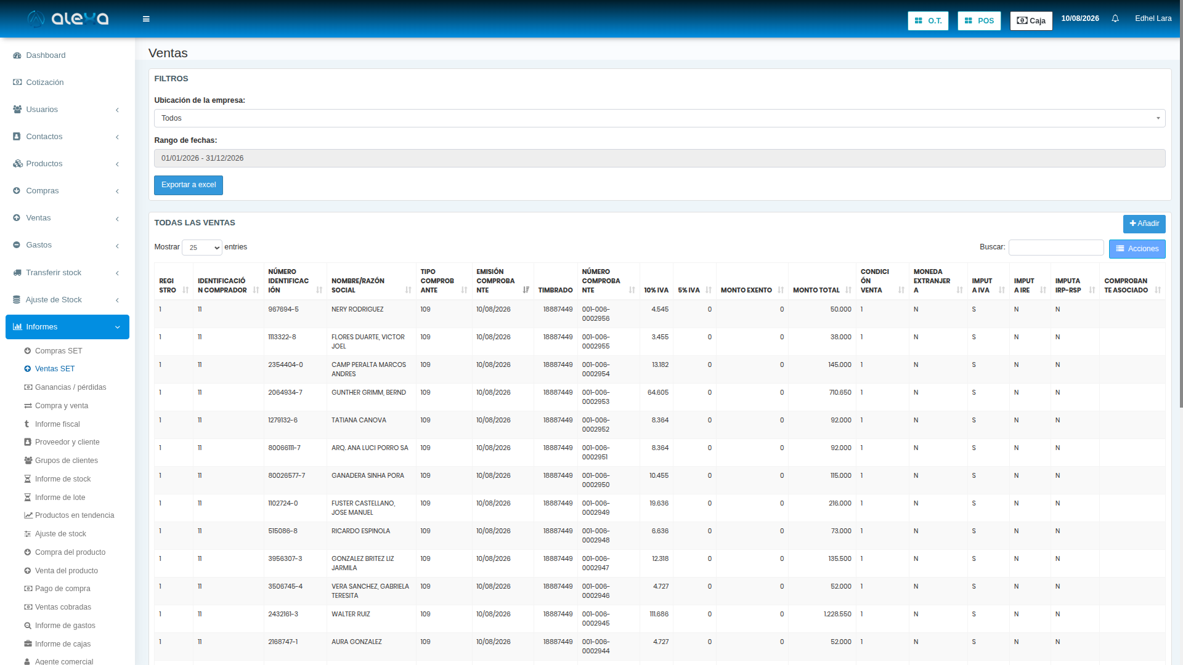Click the Informe de stock hourglass icon
The image size is (1183, 665).
[28, 479]
